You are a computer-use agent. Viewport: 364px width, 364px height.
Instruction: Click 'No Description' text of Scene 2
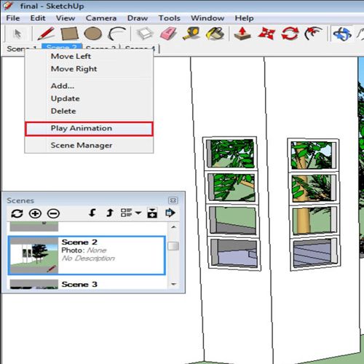coord(88,258)
